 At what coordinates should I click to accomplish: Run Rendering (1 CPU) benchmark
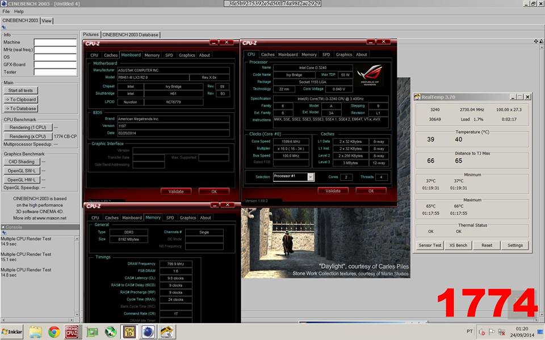(28, 127)
